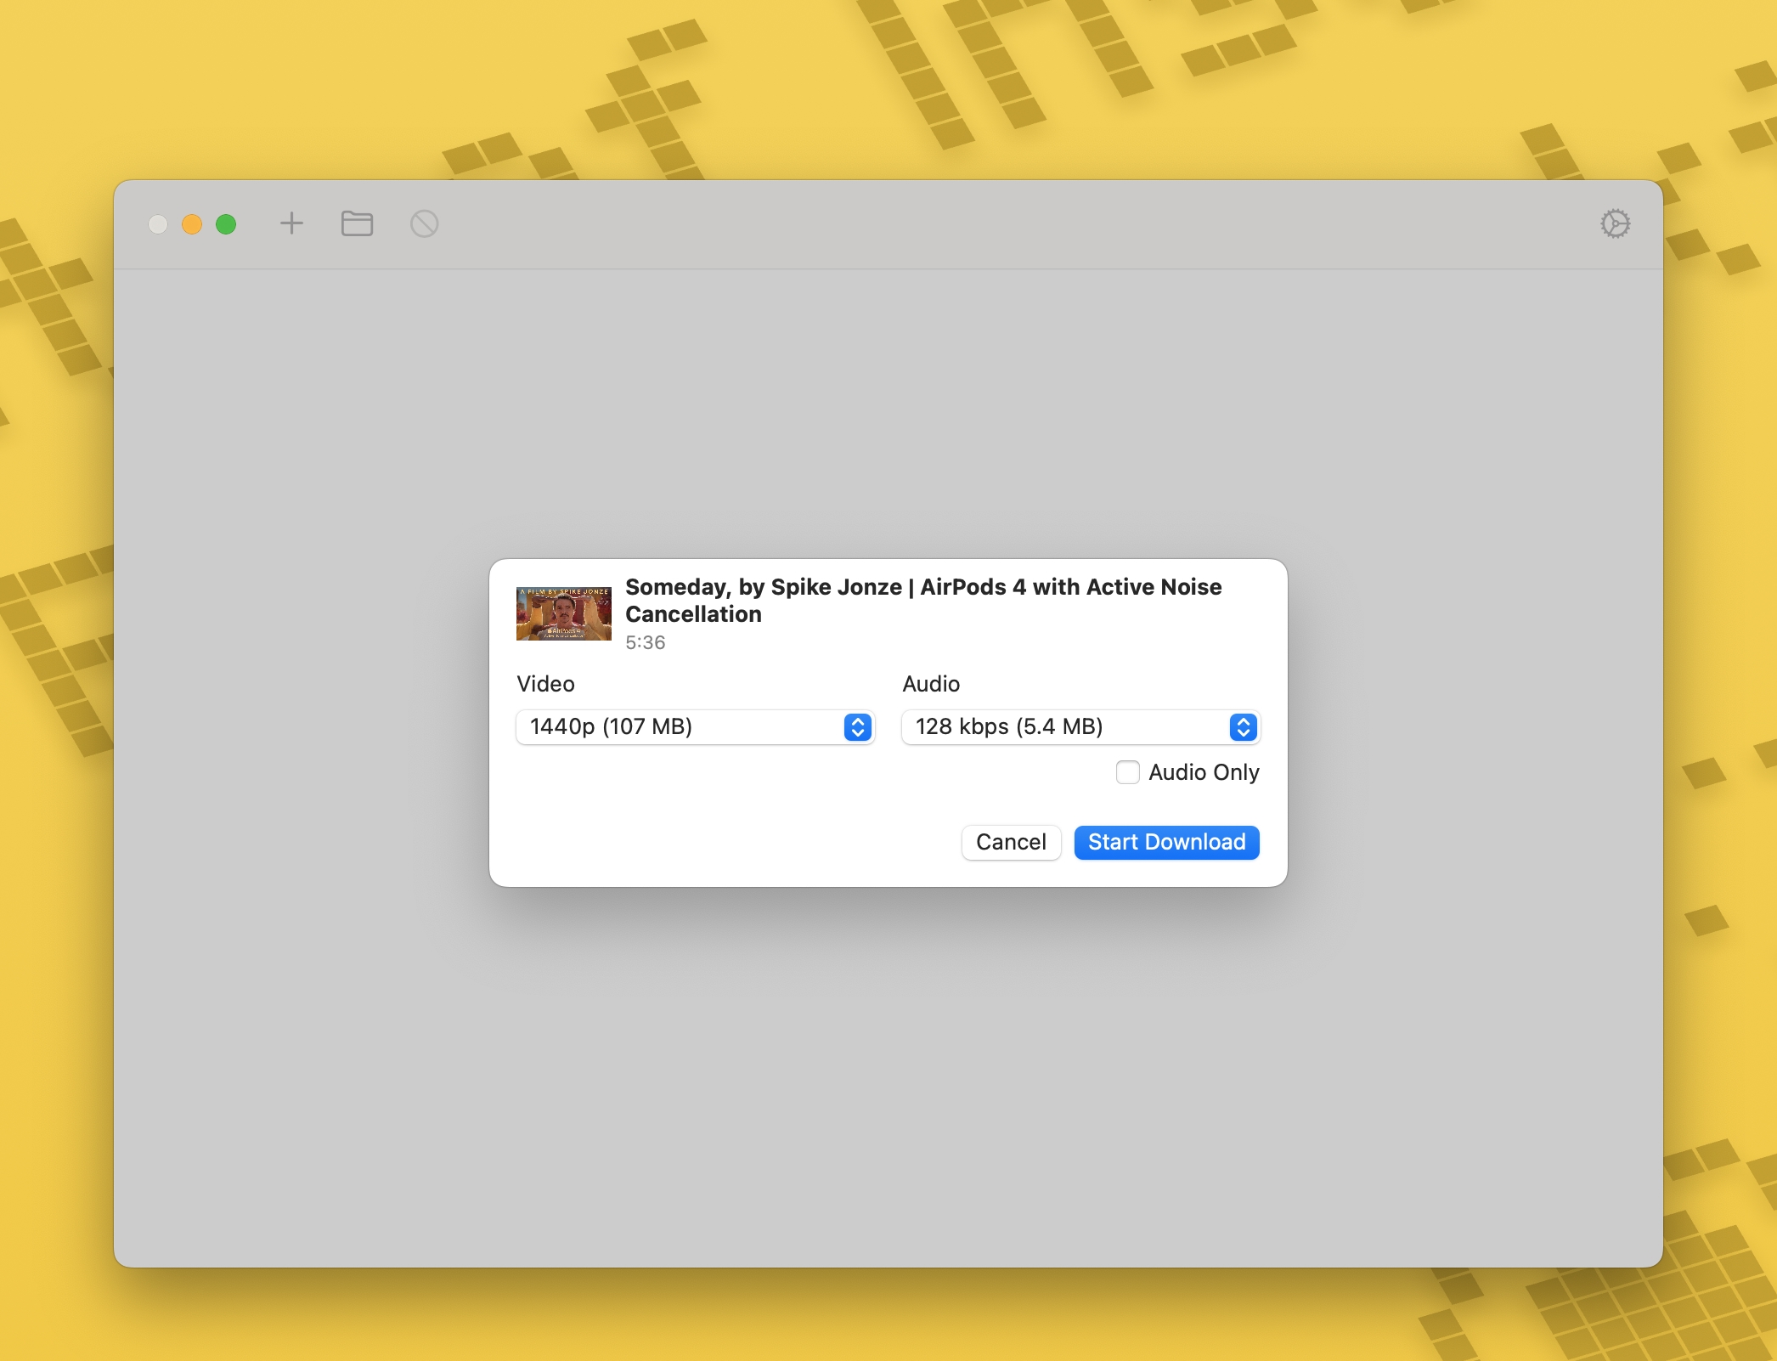Click the Someday video thumbnail
1777x1361 pixels.
click(x=564, y=613)
